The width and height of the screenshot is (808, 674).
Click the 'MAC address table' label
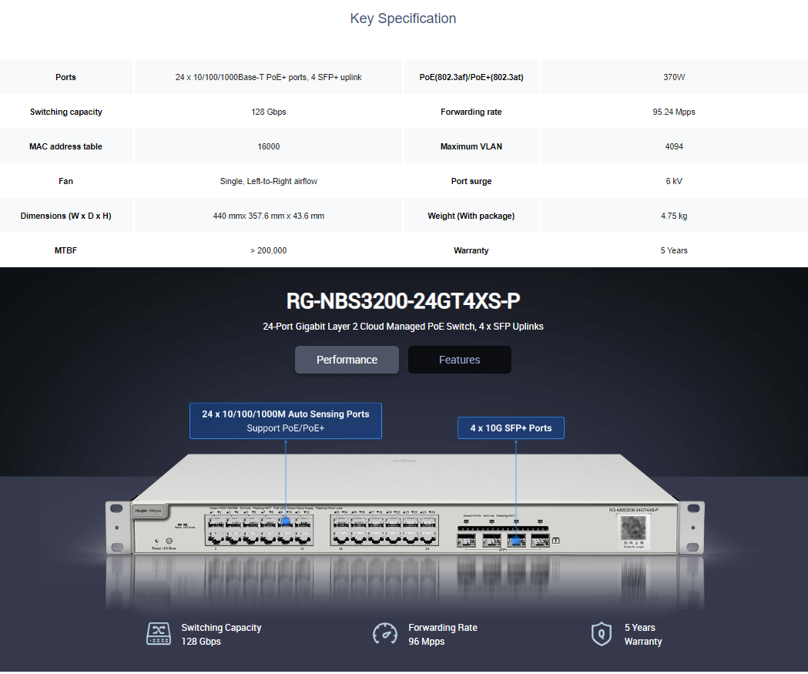pos(65,146)
